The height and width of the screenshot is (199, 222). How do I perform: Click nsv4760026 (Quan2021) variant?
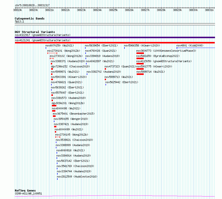pos(101,51)
